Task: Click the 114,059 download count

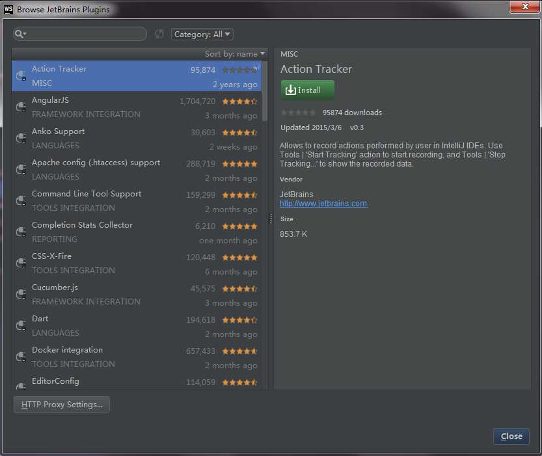Action: point(201,382)
